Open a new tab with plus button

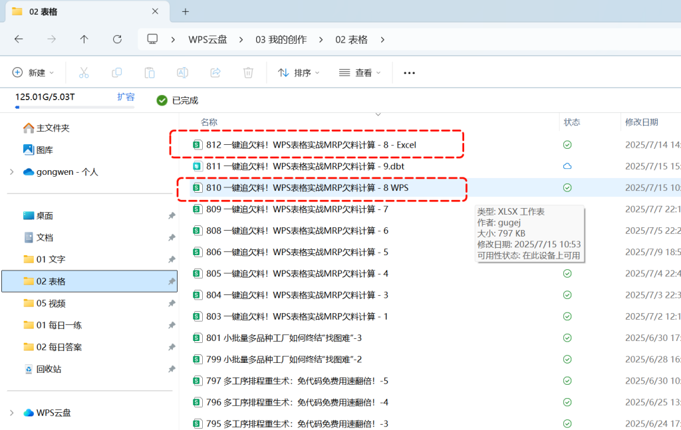186,12
